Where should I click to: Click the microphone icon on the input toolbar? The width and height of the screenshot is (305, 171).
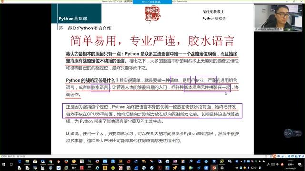[x=289, y=156]
